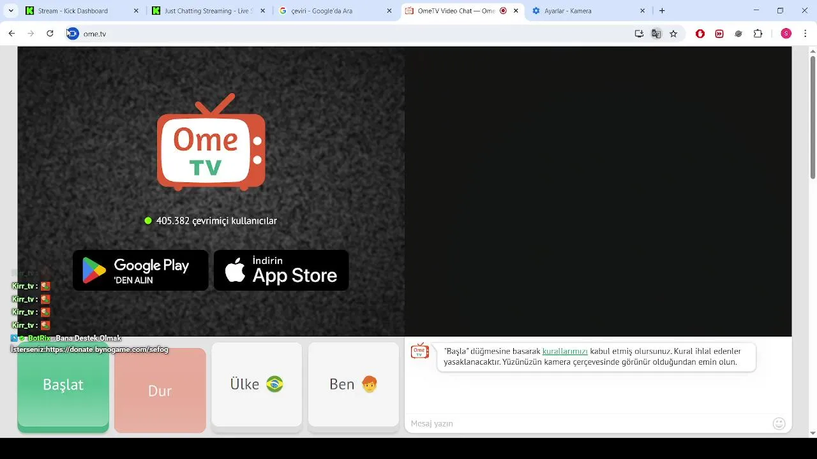
Task: Bookmark this page with the star
Action: pyautogui.click(x=673, y=34)
